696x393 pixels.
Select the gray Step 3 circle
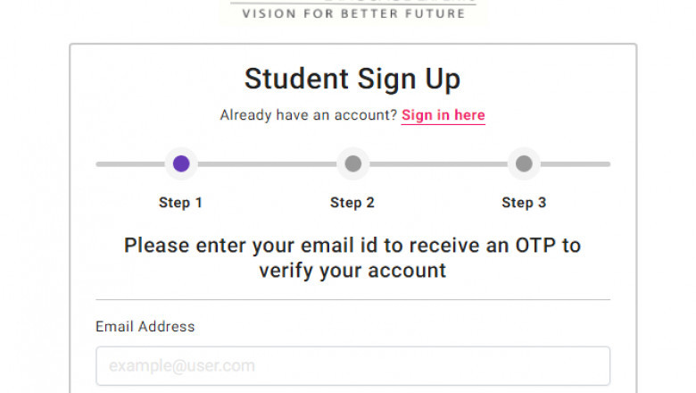pyautogui.click(x=524, y=163)
